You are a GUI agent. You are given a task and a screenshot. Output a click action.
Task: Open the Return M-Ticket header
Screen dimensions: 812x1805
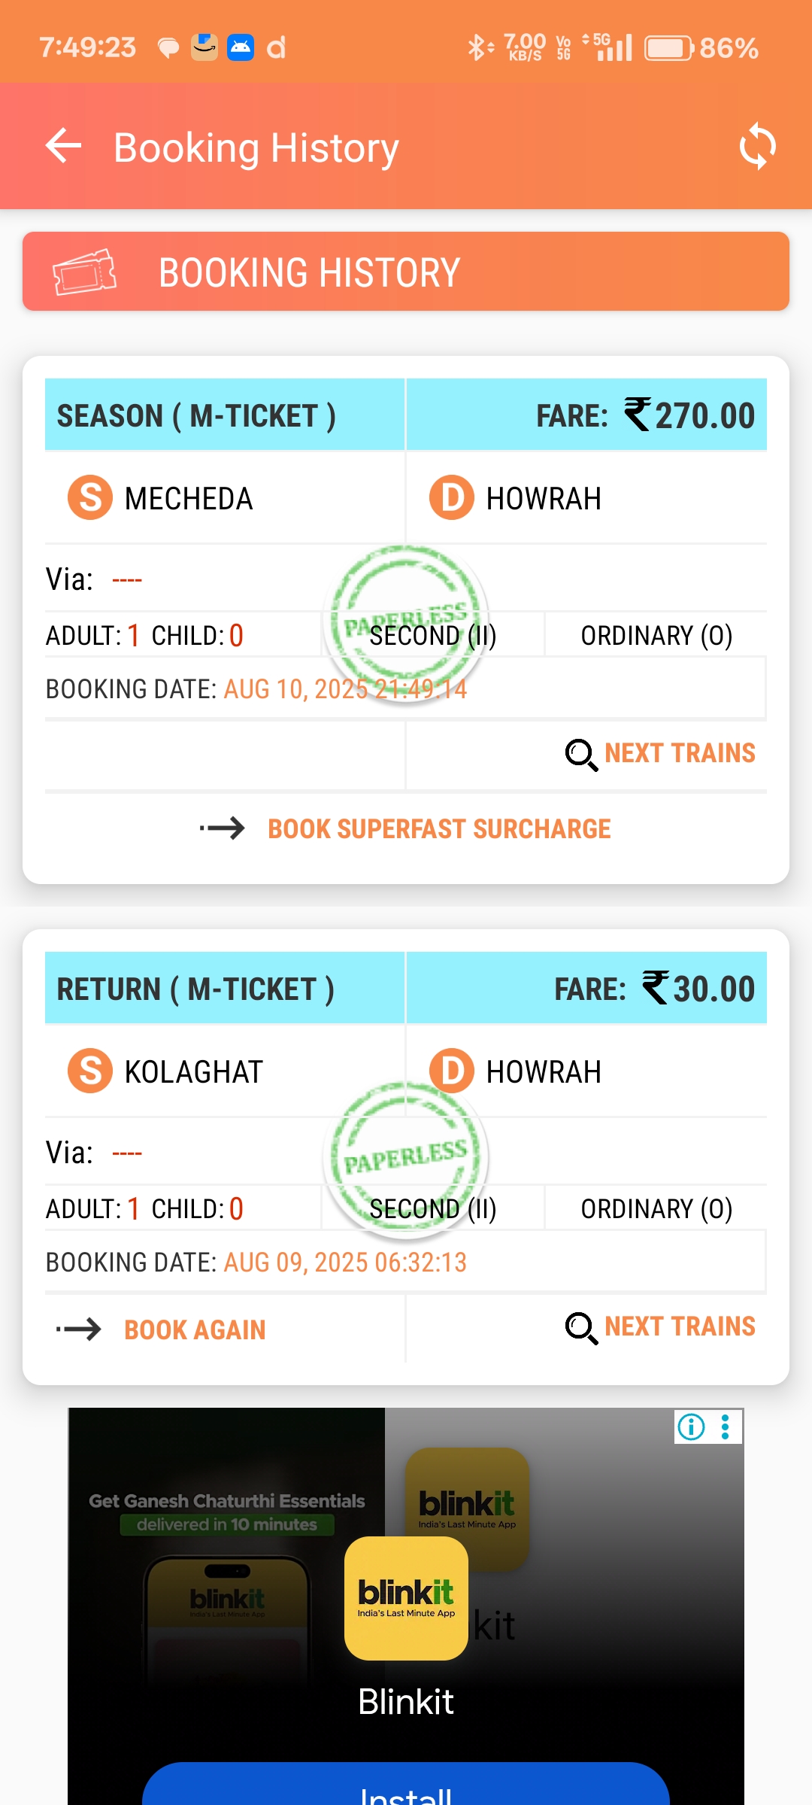click(x=195, y=989)
